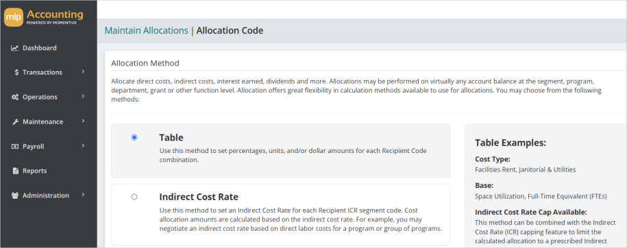Click the Payroll money icon
The height and width of the screenshot is (248, 627).
[15, 146]
